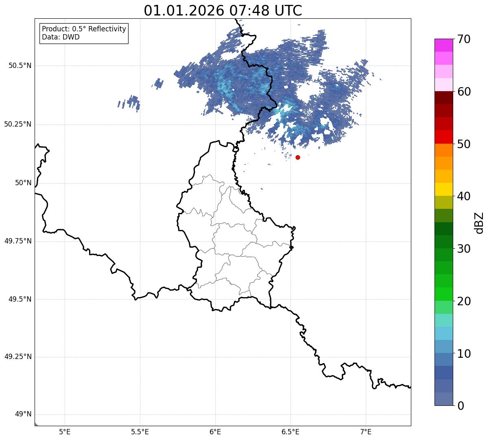Select the 30 tick on colorbar
The height and width of the screenshot is (440, 489).
pyautogui.click(x=464, y=249)
